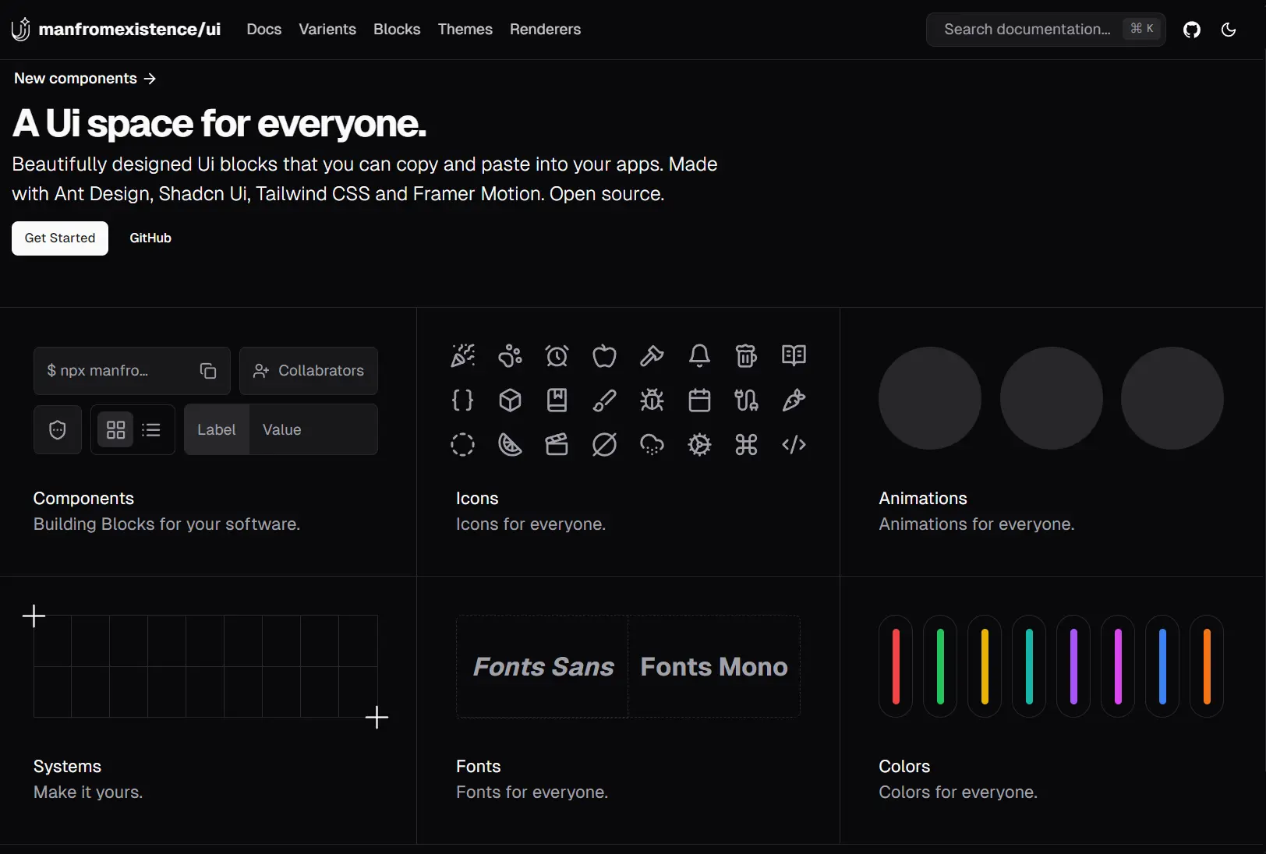
Task: Copy the npx command
Action: click(208, 371)
